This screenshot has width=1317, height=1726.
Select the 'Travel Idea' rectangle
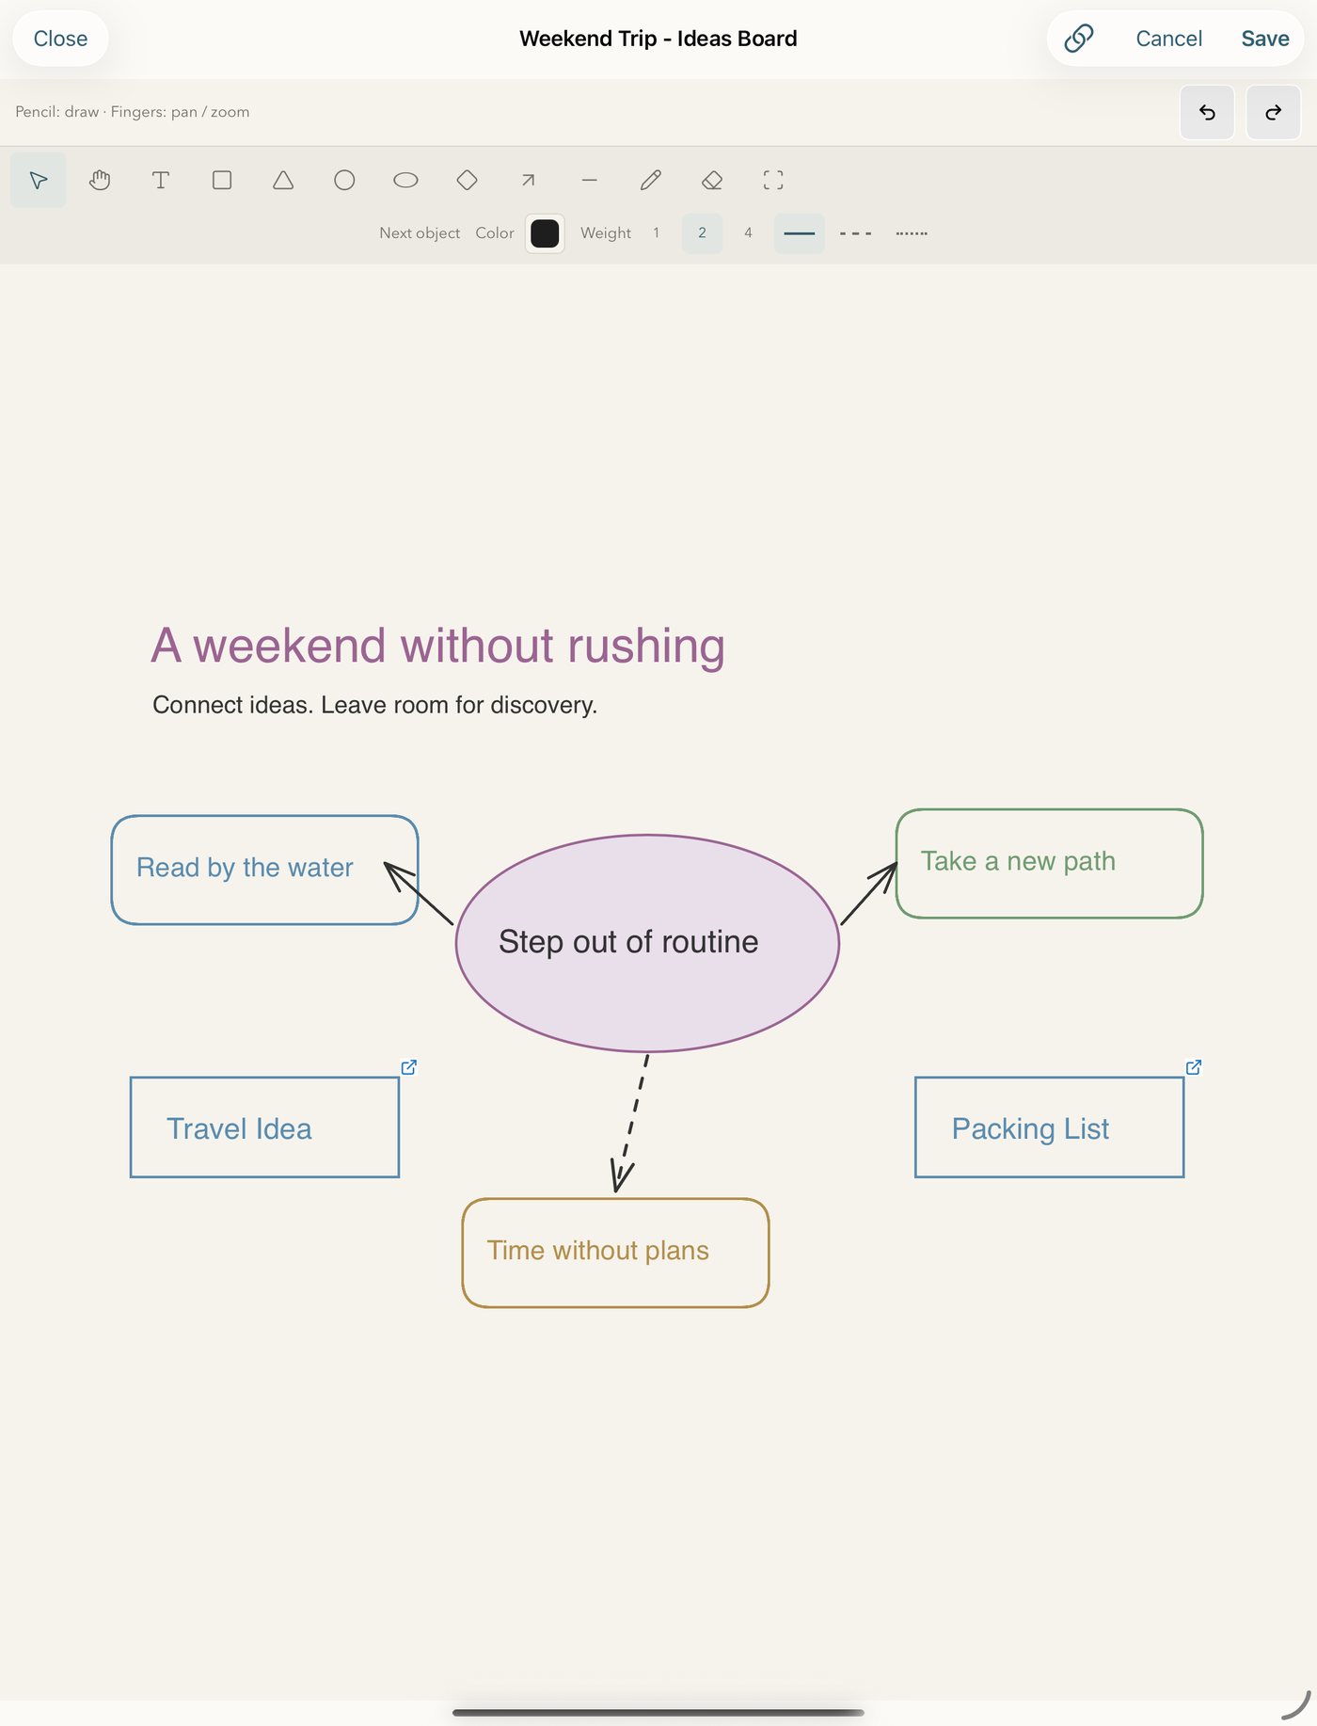264,1127
